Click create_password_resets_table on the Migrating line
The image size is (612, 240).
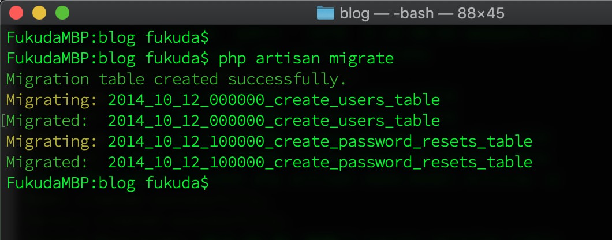point(320,141)
